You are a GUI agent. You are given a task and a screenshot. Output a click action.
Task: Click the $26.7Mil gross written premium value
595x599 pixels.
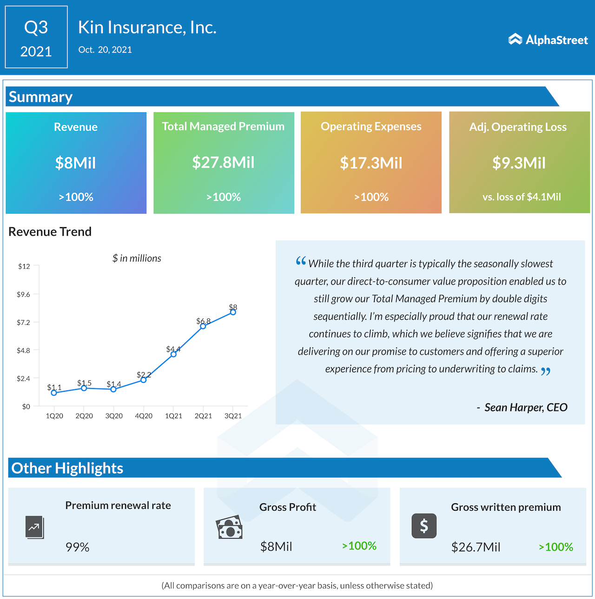pyautogui.click(x=476, y=547)
